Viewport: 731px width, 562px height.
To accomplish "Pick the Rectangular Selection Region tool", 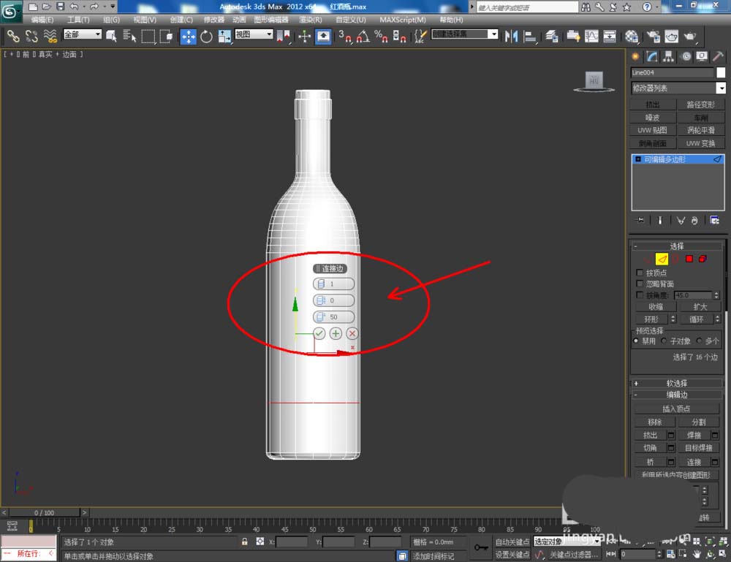I will (x=148, y=36).
